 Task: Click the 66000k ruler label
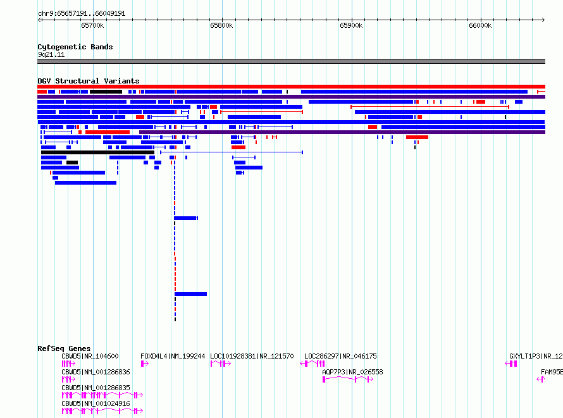point(480,25)
